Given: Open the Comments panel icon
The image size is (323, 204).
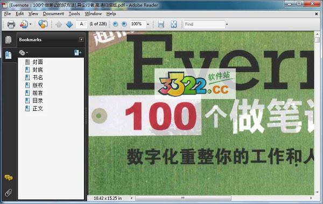Looking at the screenshot, I should tap(9, 178).
